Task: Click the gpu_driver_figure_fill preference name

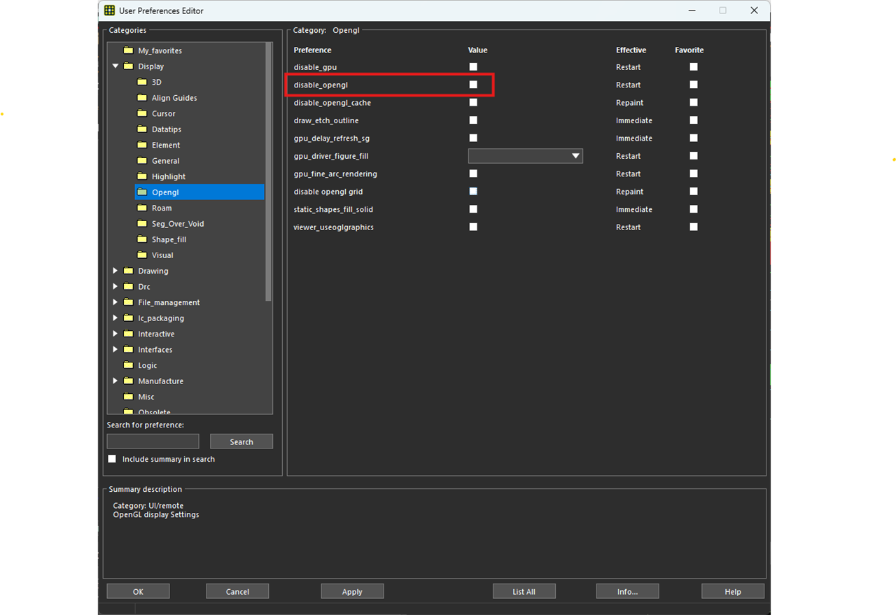Action: [x=331, y=156]
